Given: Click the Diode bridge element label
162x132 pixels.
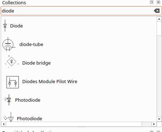Looking at the screenshot, I should (37, 63).
